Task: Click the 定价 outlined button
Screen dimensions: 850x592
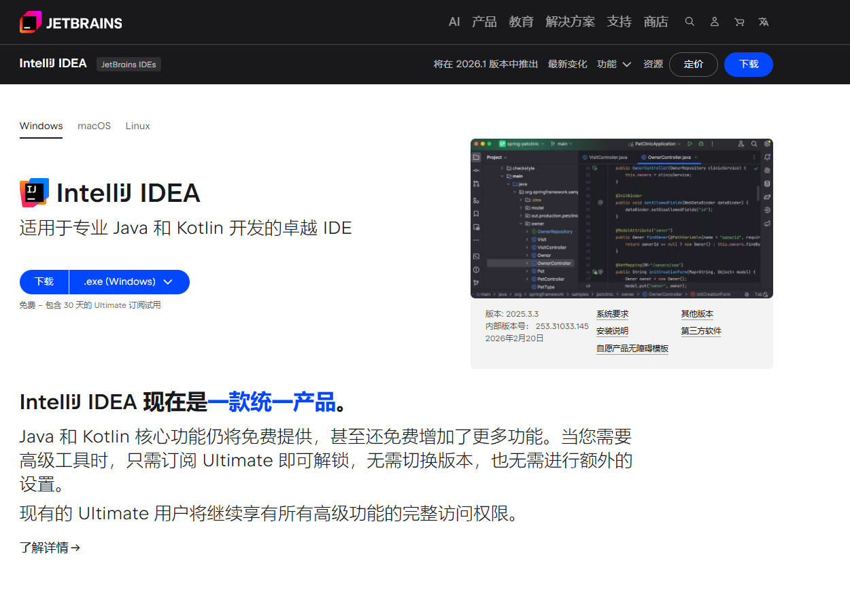Action: click(693, 64)
